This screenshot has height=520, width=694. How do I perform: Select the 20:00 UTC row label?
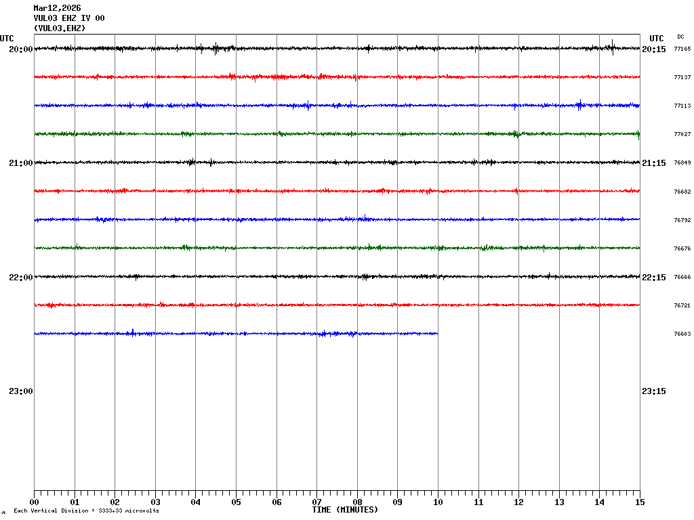[x=20, y=49]
